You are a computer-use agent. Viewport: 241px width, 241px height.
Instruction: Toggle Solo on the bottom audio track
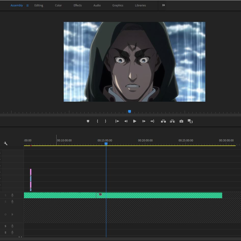(5, 233)
